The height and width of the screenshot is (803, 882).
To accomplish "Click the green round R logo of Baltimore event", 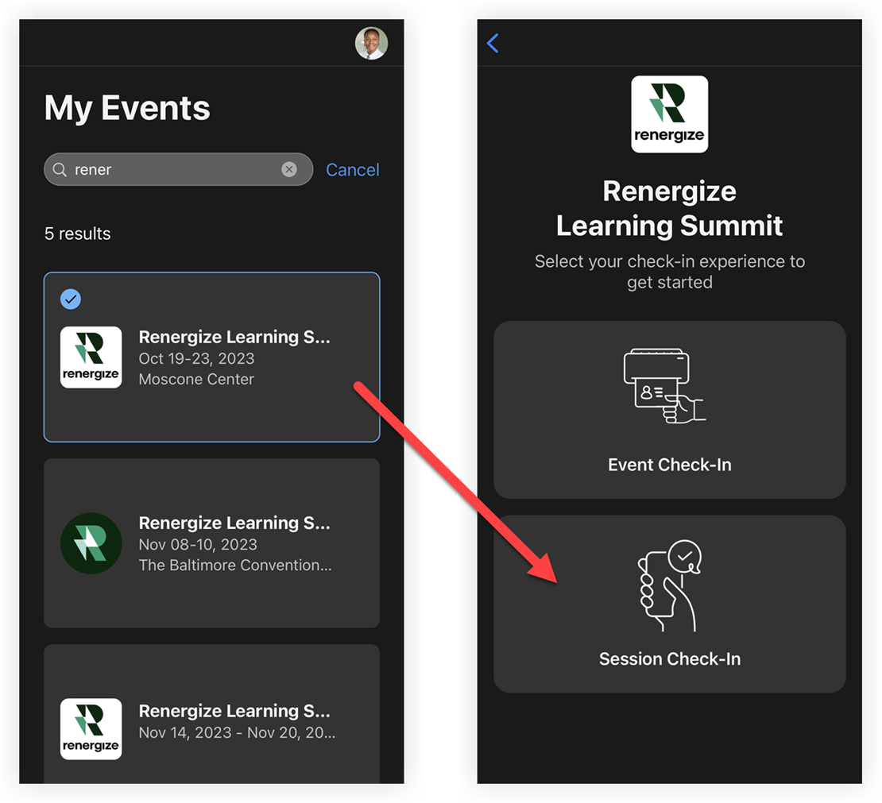I will click(x=91, y=543).
